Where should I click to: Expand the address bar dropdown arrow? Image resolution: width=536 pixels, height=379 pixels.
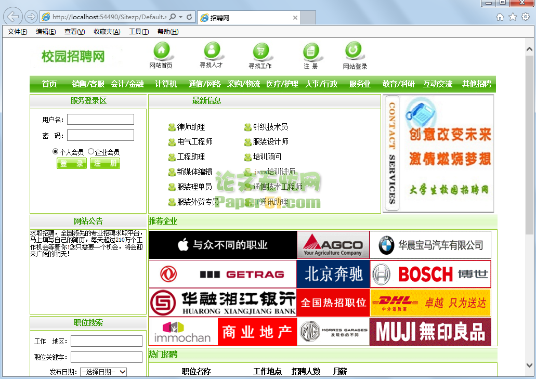pos(181,17)
